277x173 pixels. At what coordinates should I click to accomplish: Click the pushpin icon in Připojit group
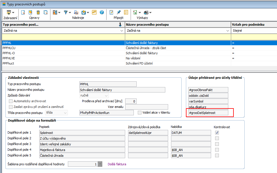tap(119, 12)
